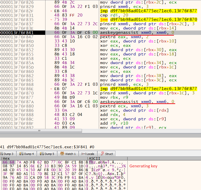Image resolution: width=201 pixels, height=190 pixels.
Task: Switch to the Dump 4 tab
Action: pyautogui.click(x=29, y=154)
